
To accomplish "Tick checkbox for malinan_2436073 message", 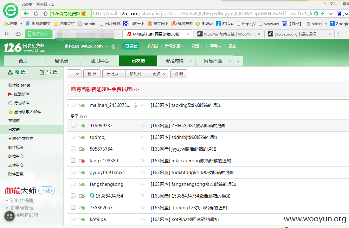I will [x=73, y=105].
